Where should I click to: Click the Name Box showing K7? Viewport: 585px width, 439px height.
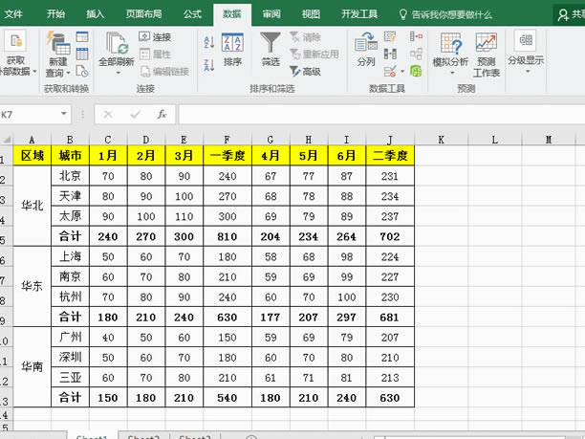tap(30, 114)
